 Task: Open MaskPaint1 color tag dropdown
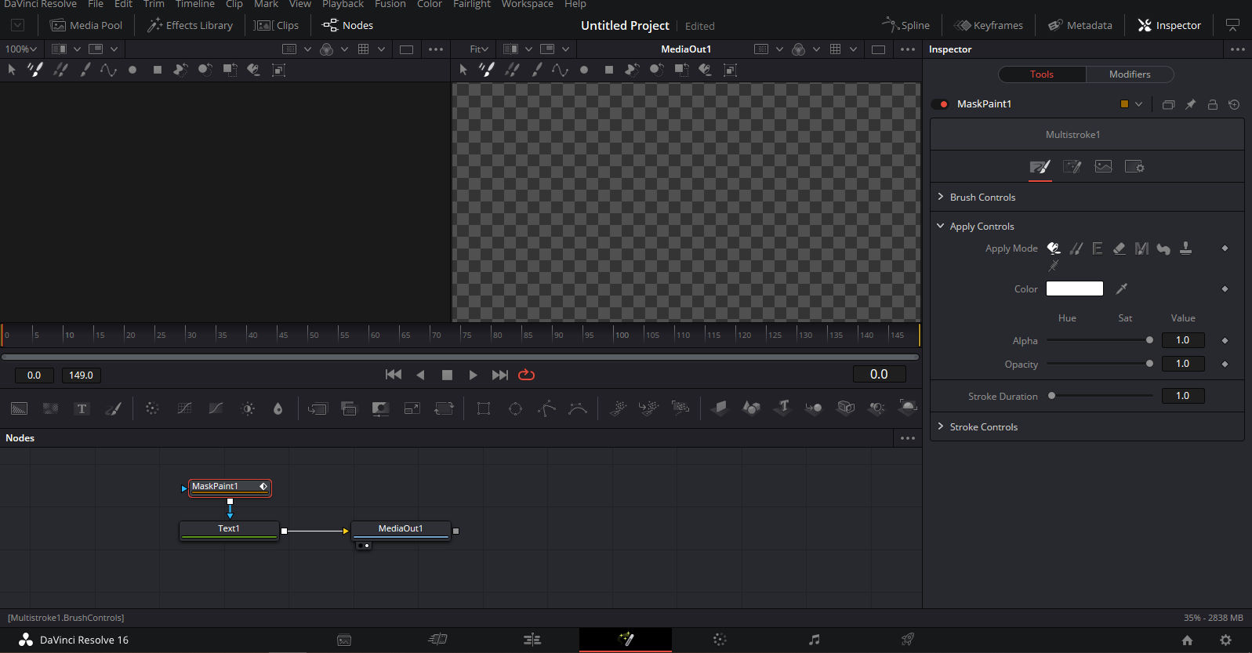[1138, 104]
